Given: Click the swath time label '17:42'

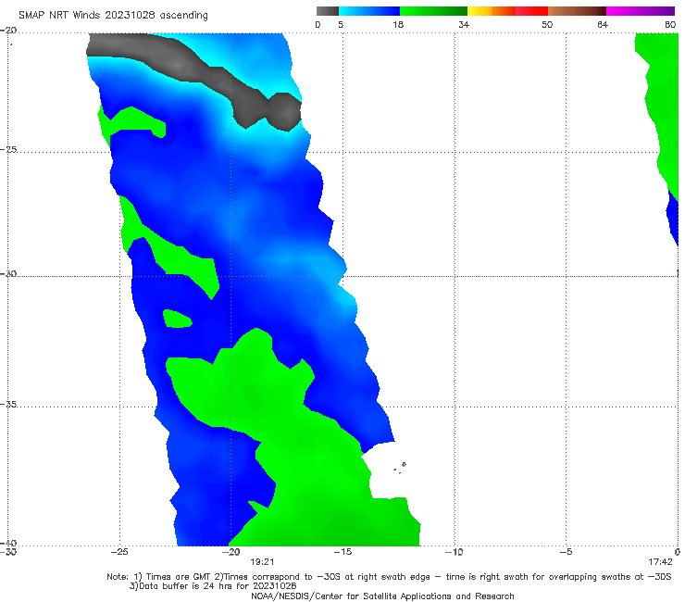Looking at the screenshot, I should tap(660, 562).
